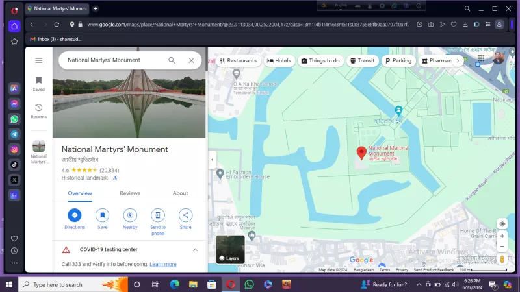Open Telegram in Opera sidebar

pos(14,134)
